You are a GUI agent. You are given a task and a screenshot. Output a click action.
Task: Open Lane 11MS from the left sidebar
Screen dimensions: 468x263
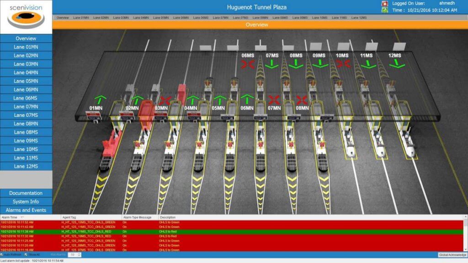coord(26,158)
